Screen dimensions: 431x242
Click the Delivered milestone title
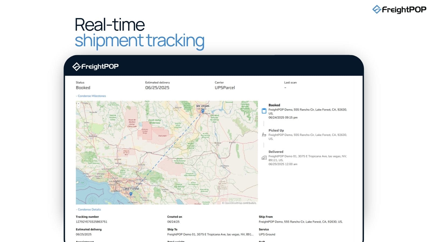(x=276, y=152)
